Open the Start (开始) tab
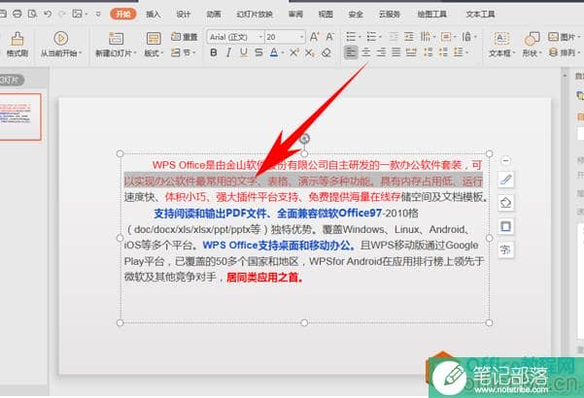 pyautogui.click(x=123, y=15)
